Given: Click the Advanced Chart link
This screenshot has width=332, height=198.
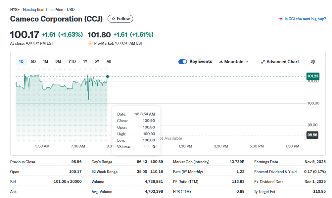Looking at the screenshot, I should click(x=283, y=62).
